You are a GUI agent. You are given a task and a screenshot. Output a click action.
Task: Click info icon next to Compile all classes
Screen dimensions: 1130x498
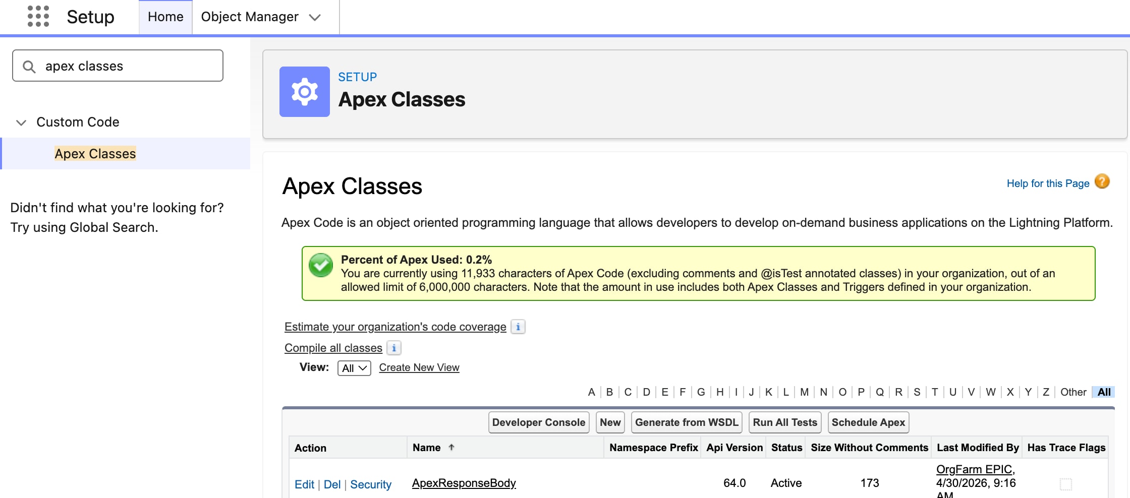point(394,348)
